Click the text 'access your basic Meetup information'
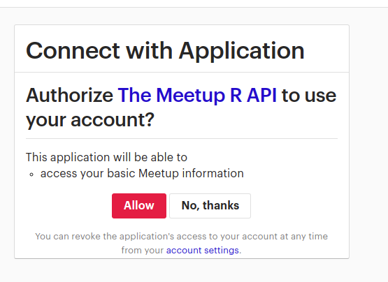 pyautogui.click(x=142, y=173)
